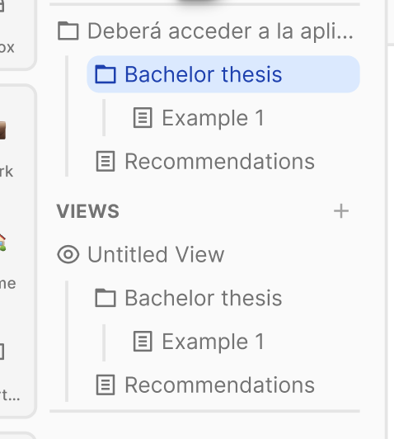The width and height of the screenshot is (394, 439).
Task: Click the folder icon beside Deberá acceder
Action: click(68, 31)
